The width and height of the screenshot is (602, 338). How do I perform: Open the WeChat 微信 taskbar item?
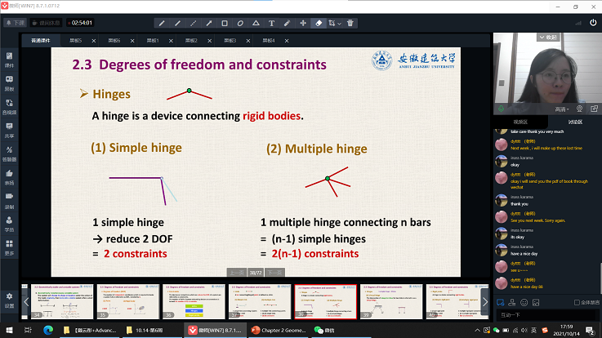pyautogui.click(x=327, y=330)
